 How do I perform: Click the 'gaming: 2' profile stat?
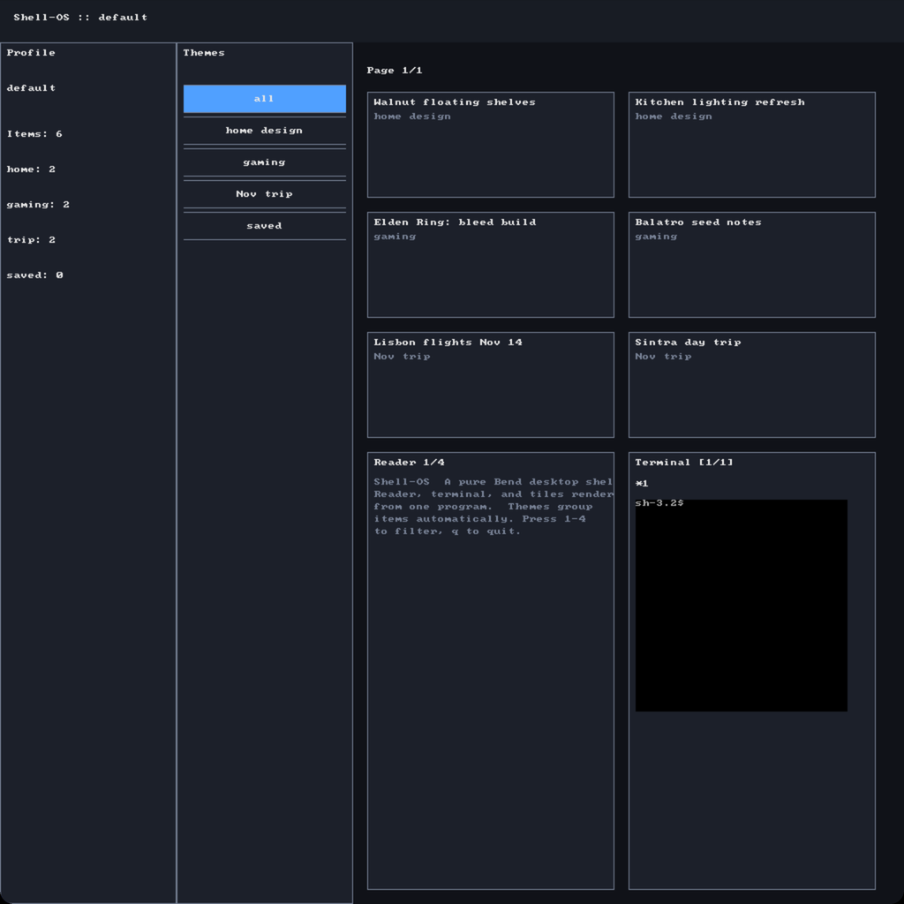point(38,204)
